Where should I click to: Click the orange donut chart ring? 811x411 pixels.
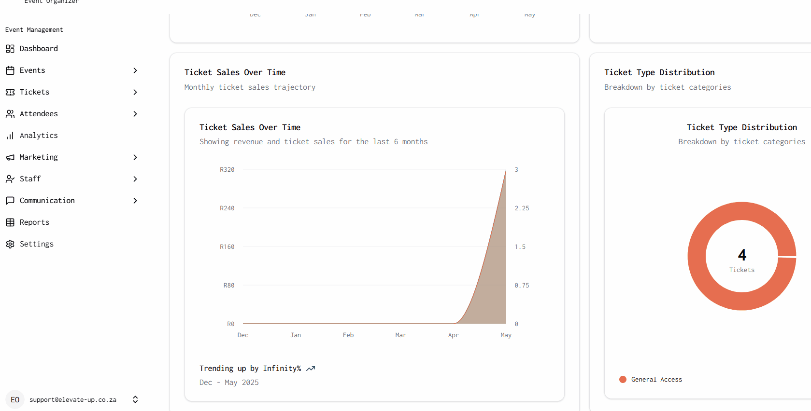coord(697,256)
